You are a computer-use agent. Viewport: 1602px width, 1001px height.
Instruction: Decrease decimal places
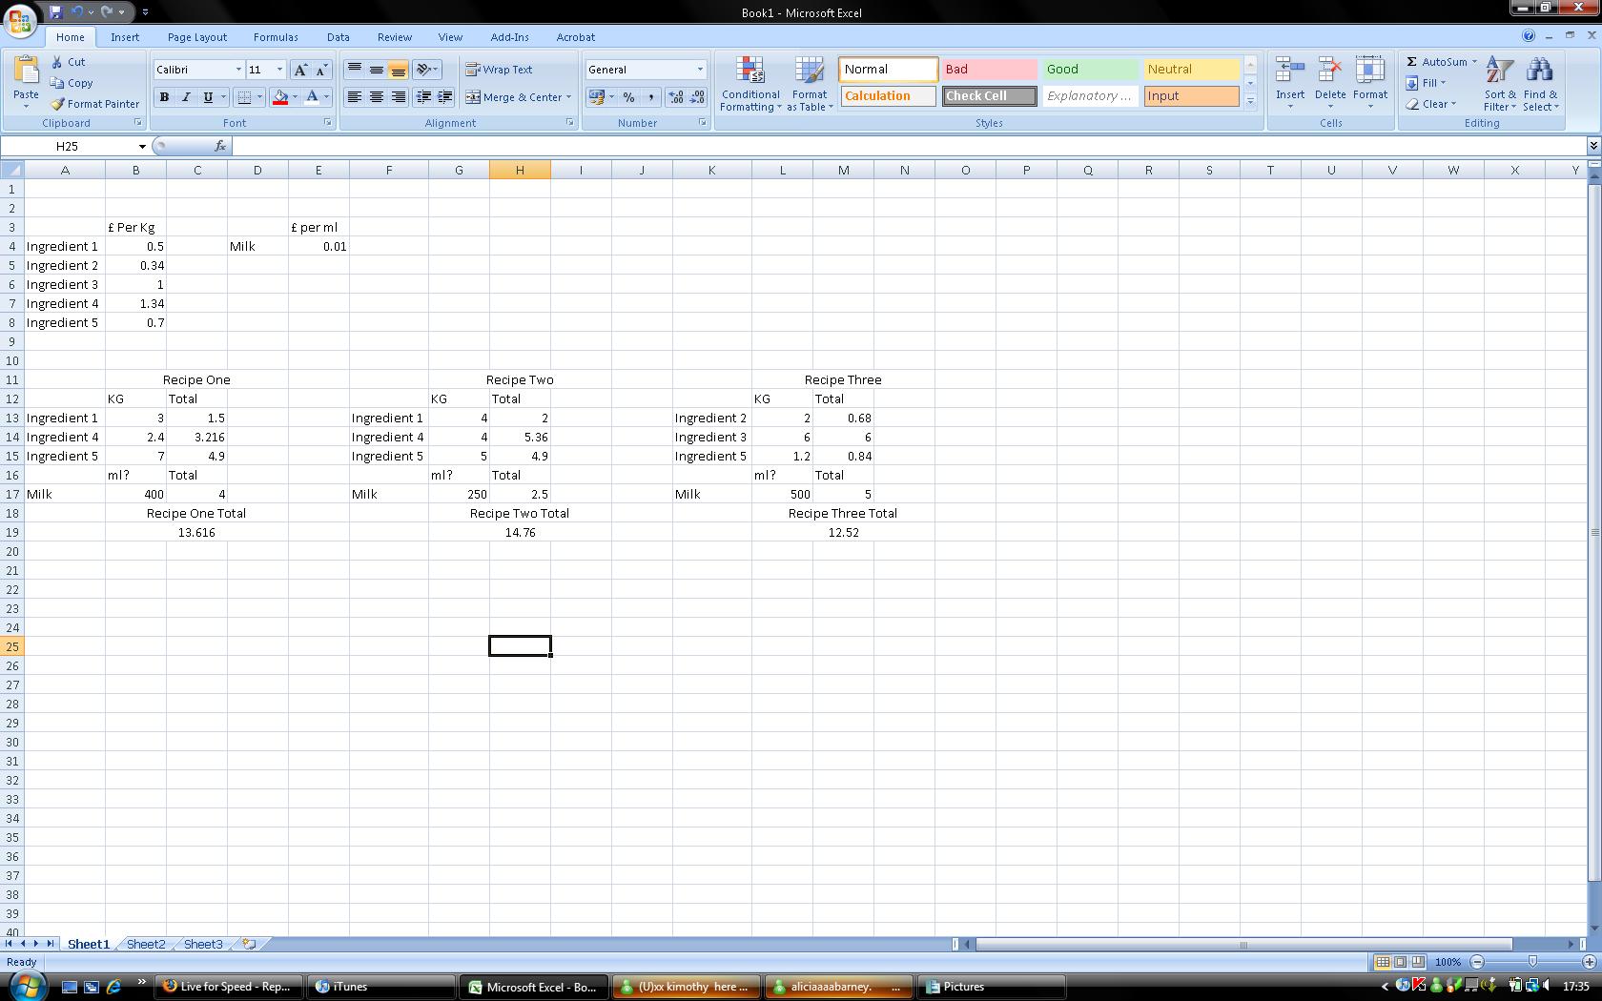tap(697, 97)
